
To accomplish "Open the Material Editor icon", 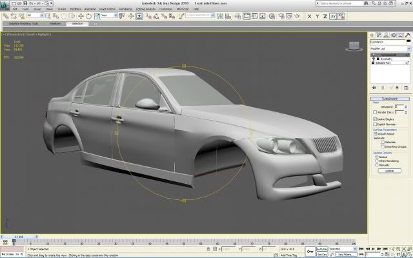I will click(272, 16).
